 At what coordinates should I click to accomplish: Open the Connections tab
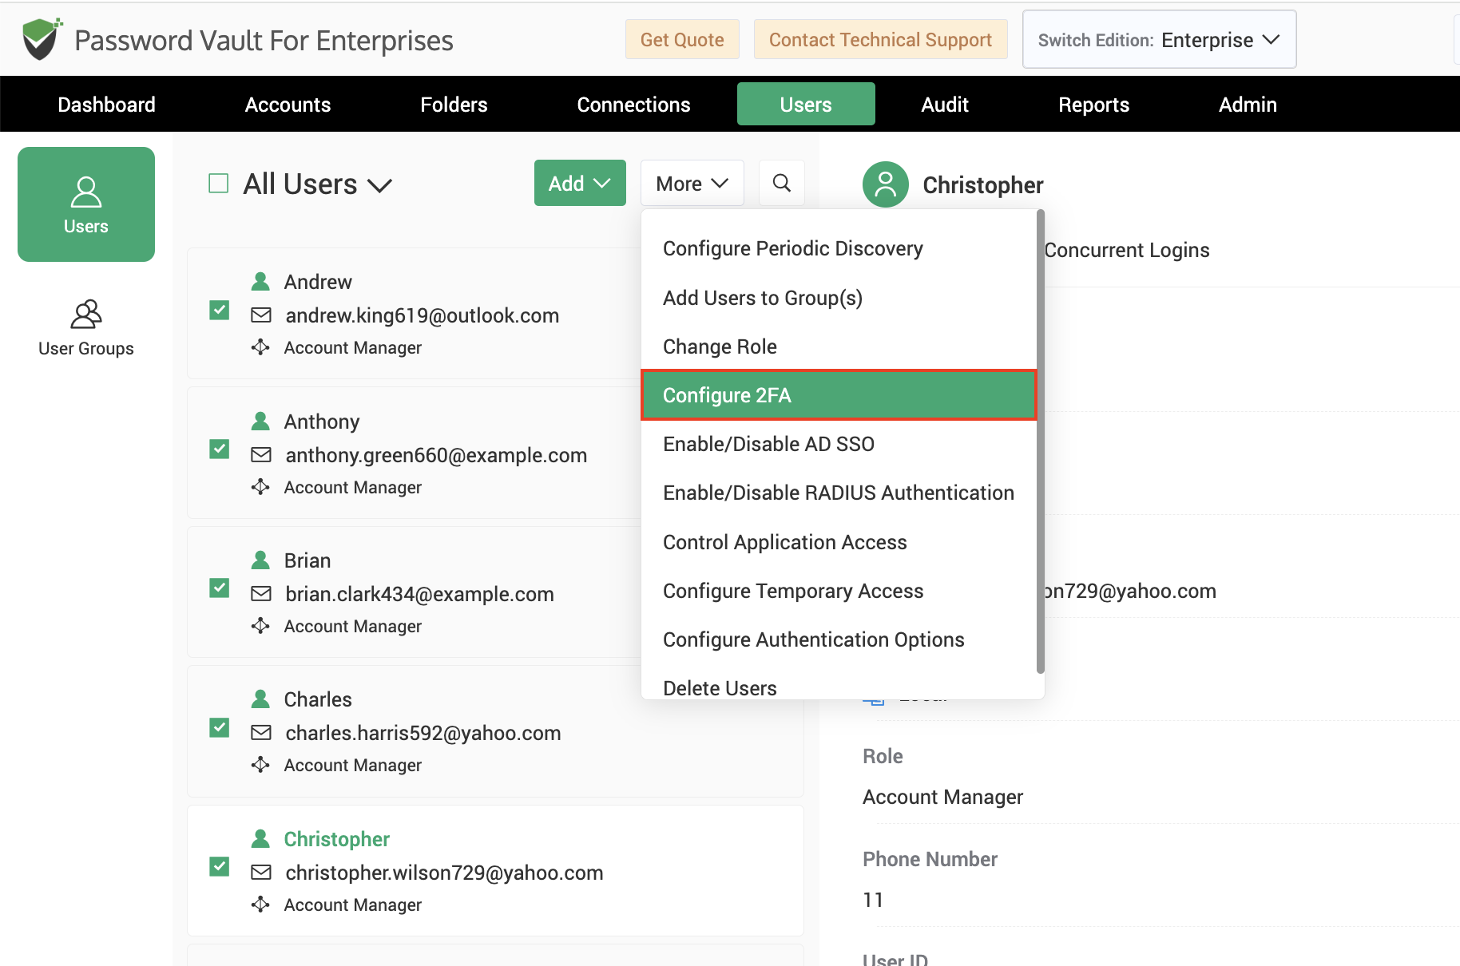633,105
